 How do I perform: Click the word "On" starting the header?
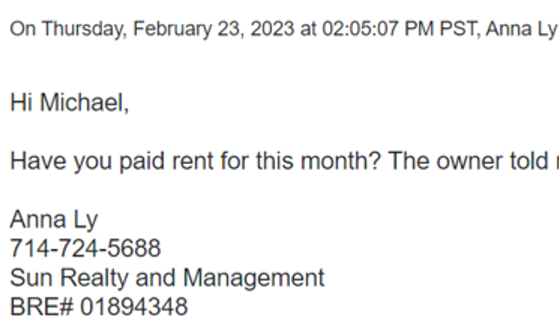click(x=22, y=29)
